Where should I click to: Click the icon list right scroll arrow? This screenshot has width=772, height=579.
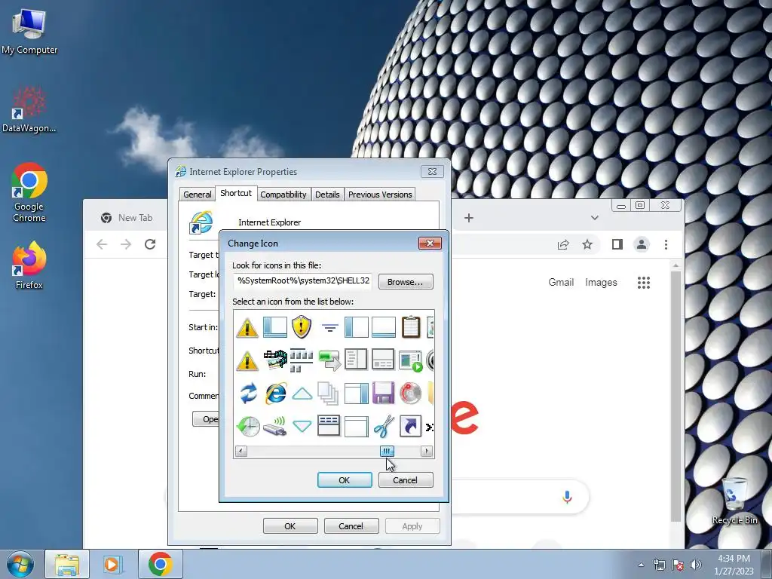427,451
